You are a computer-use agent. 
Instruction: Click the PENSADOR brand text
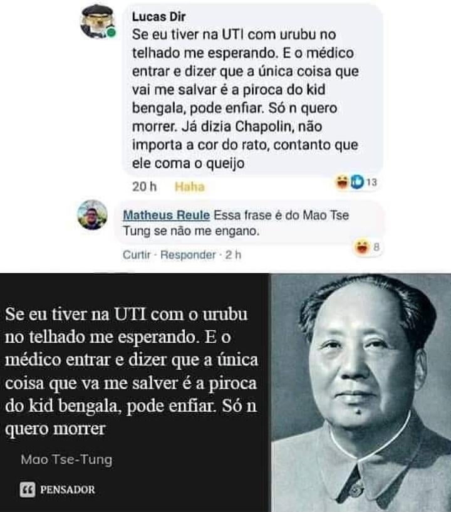tap(68, 489)
